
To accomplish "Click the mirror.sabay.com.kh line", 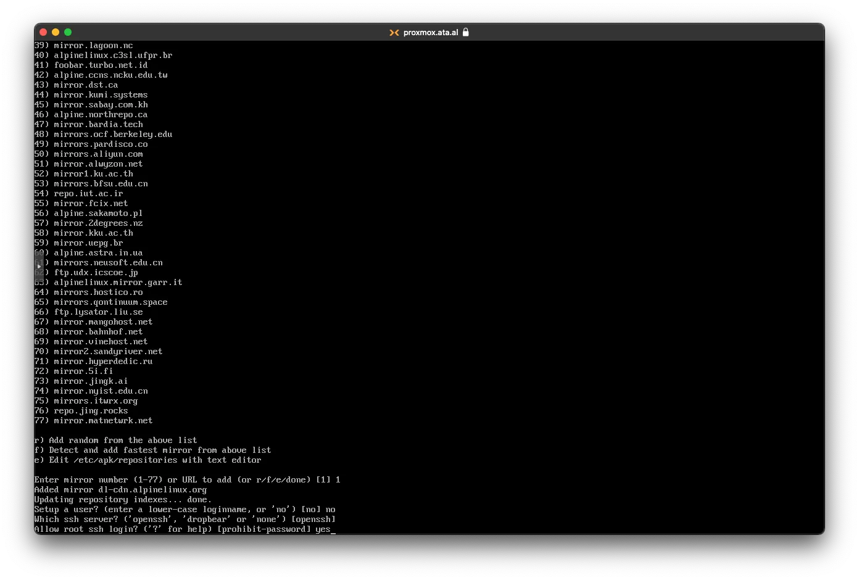I will coord(91,105).
